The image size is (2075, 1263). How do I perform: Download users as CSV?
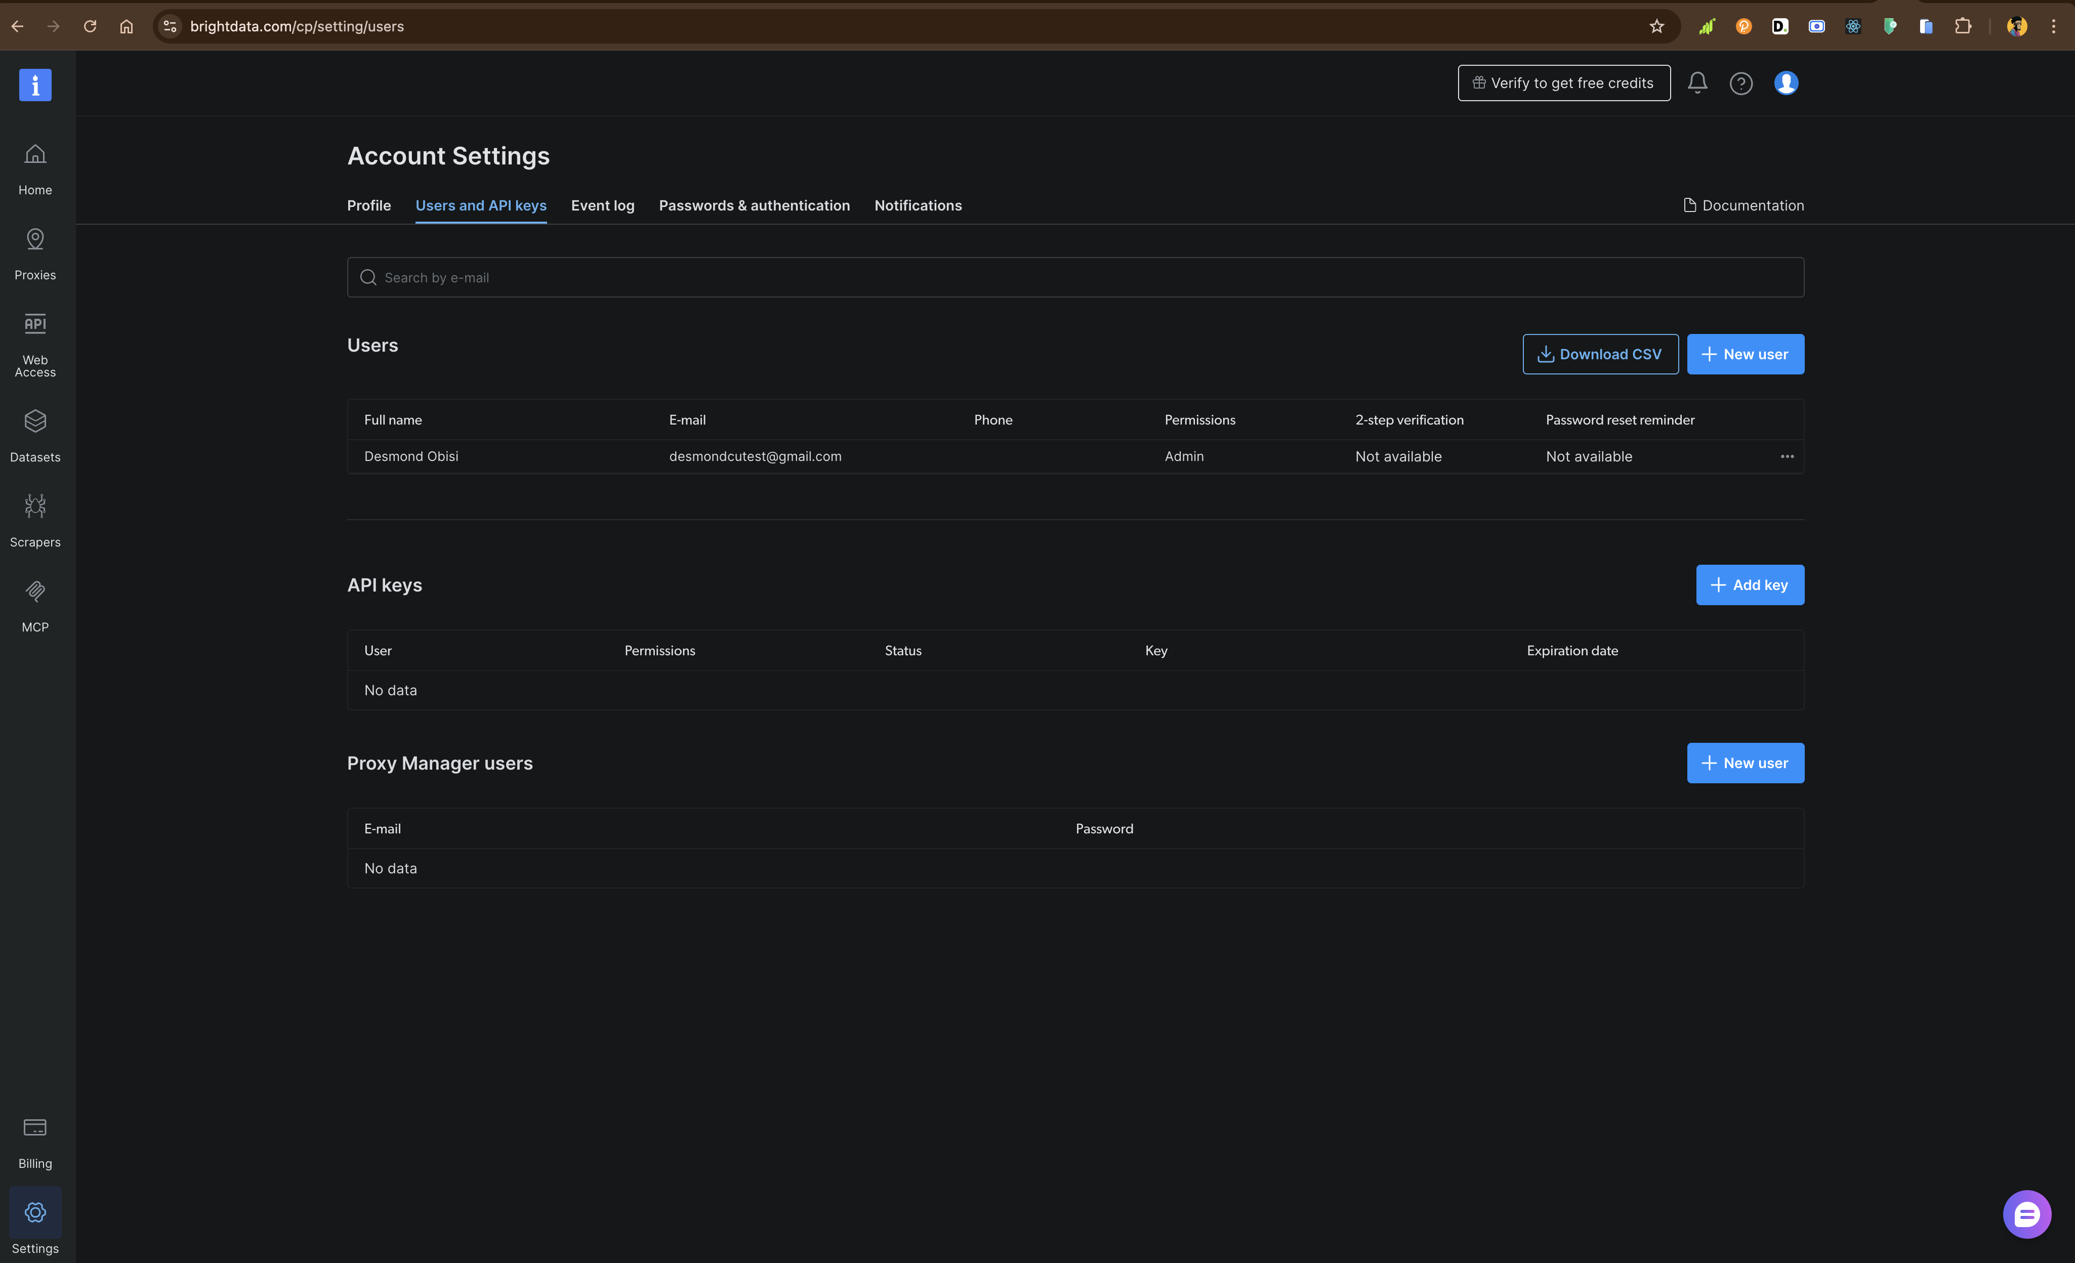pyautogui.click(x=1599, y=354)
